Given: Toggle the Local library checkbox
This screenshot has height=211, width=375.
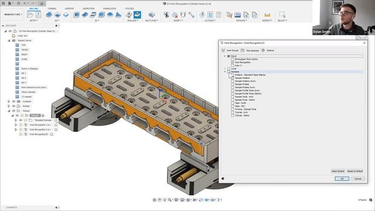Looking at the screenshot, I should pos(229,69).
